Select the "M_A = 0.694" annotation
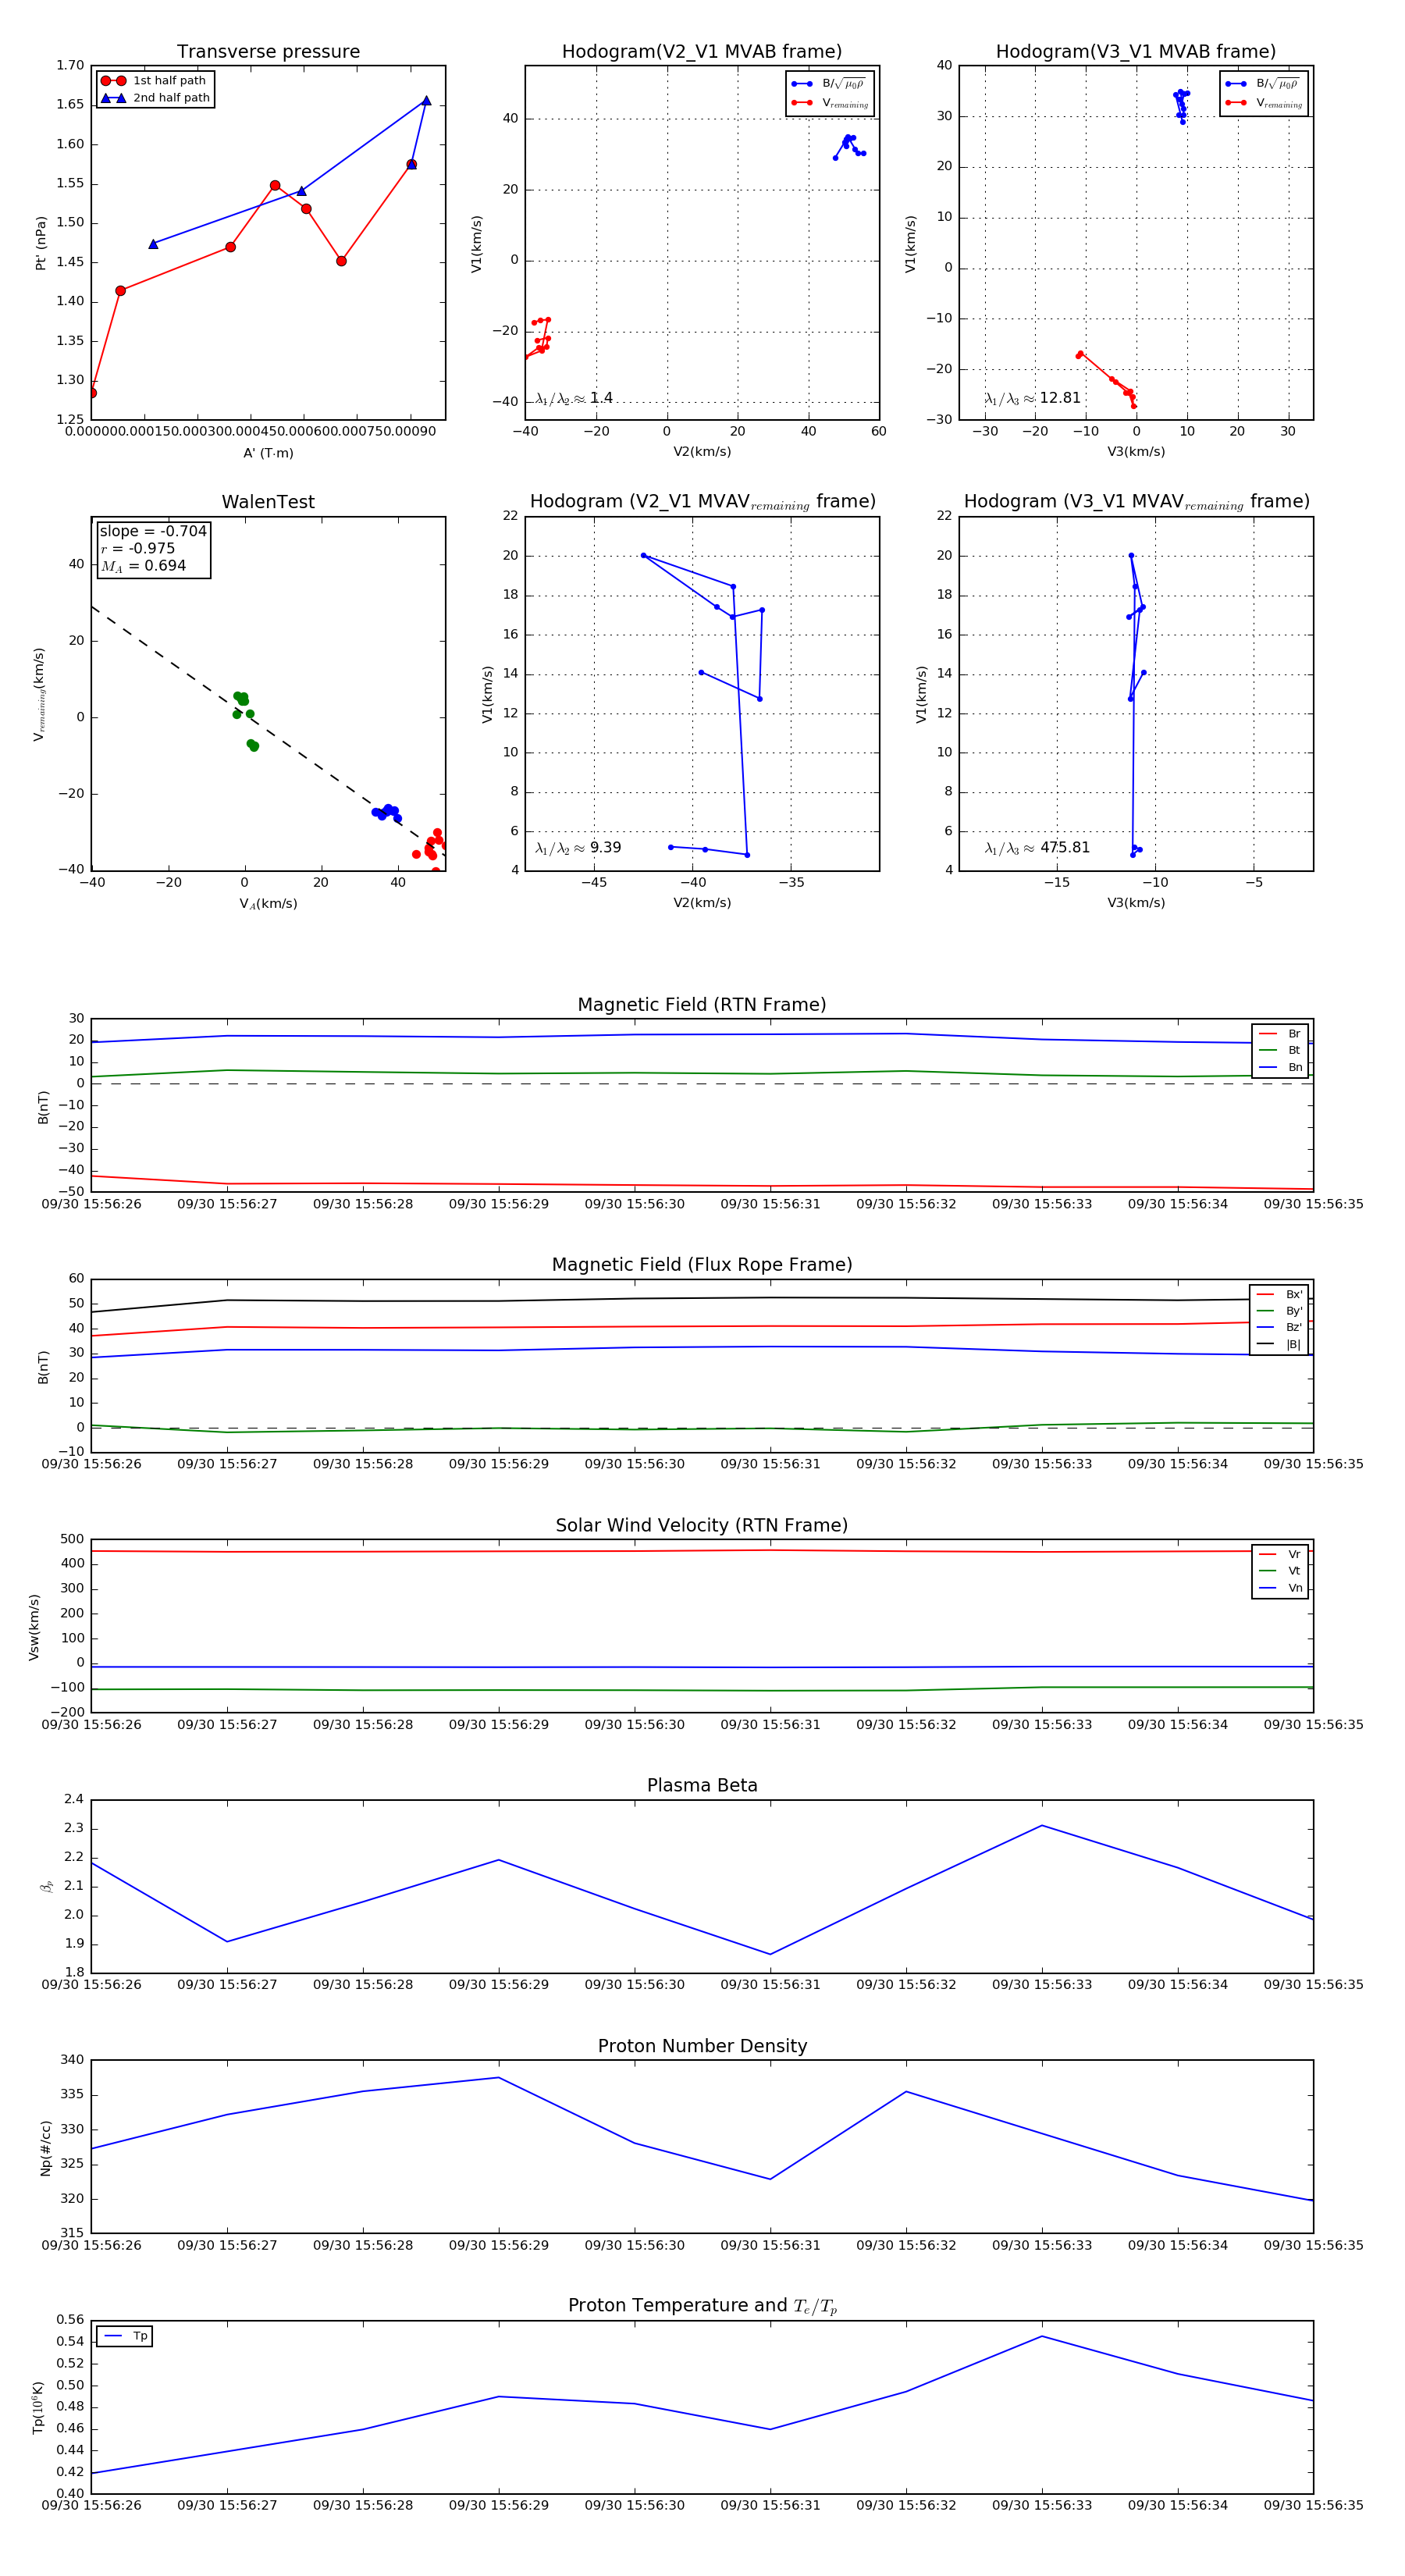1405x2576 pixels. tap(143, 566)
